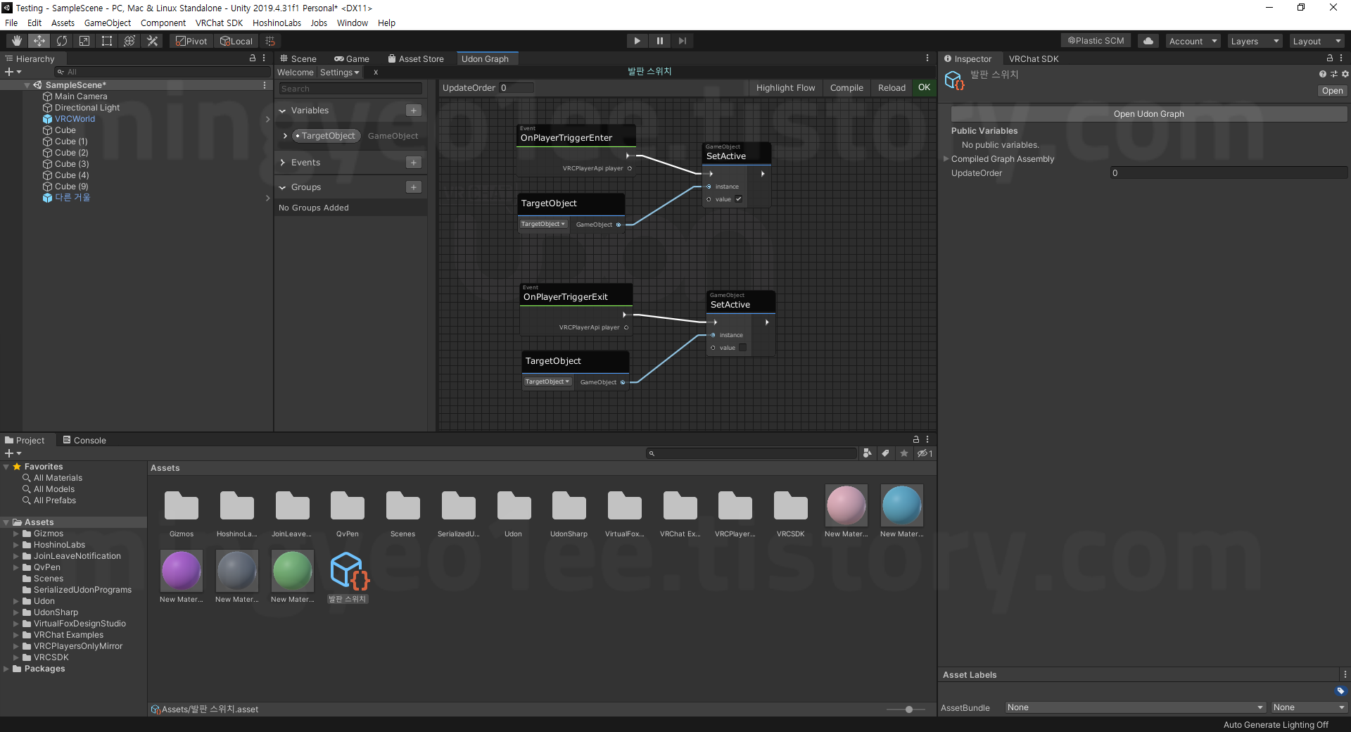Open the Asset Store tab
The image size is (1351, 732).
(416, 58)
